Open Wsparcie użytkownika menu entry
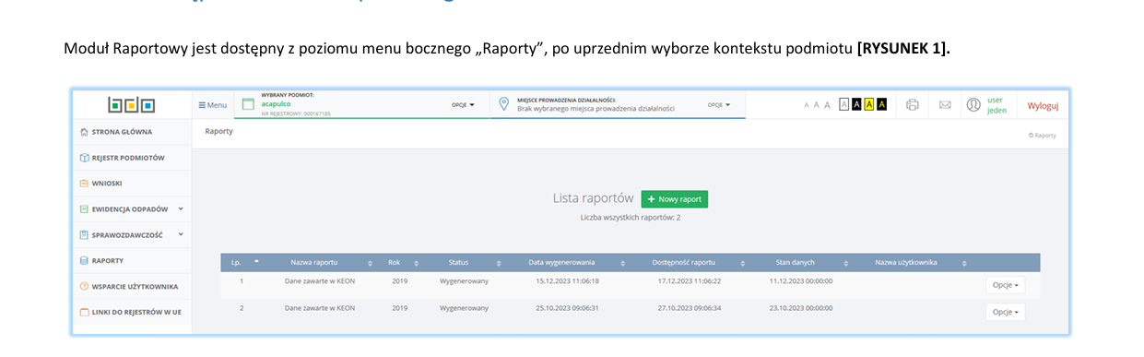 (x=131, y=286)
